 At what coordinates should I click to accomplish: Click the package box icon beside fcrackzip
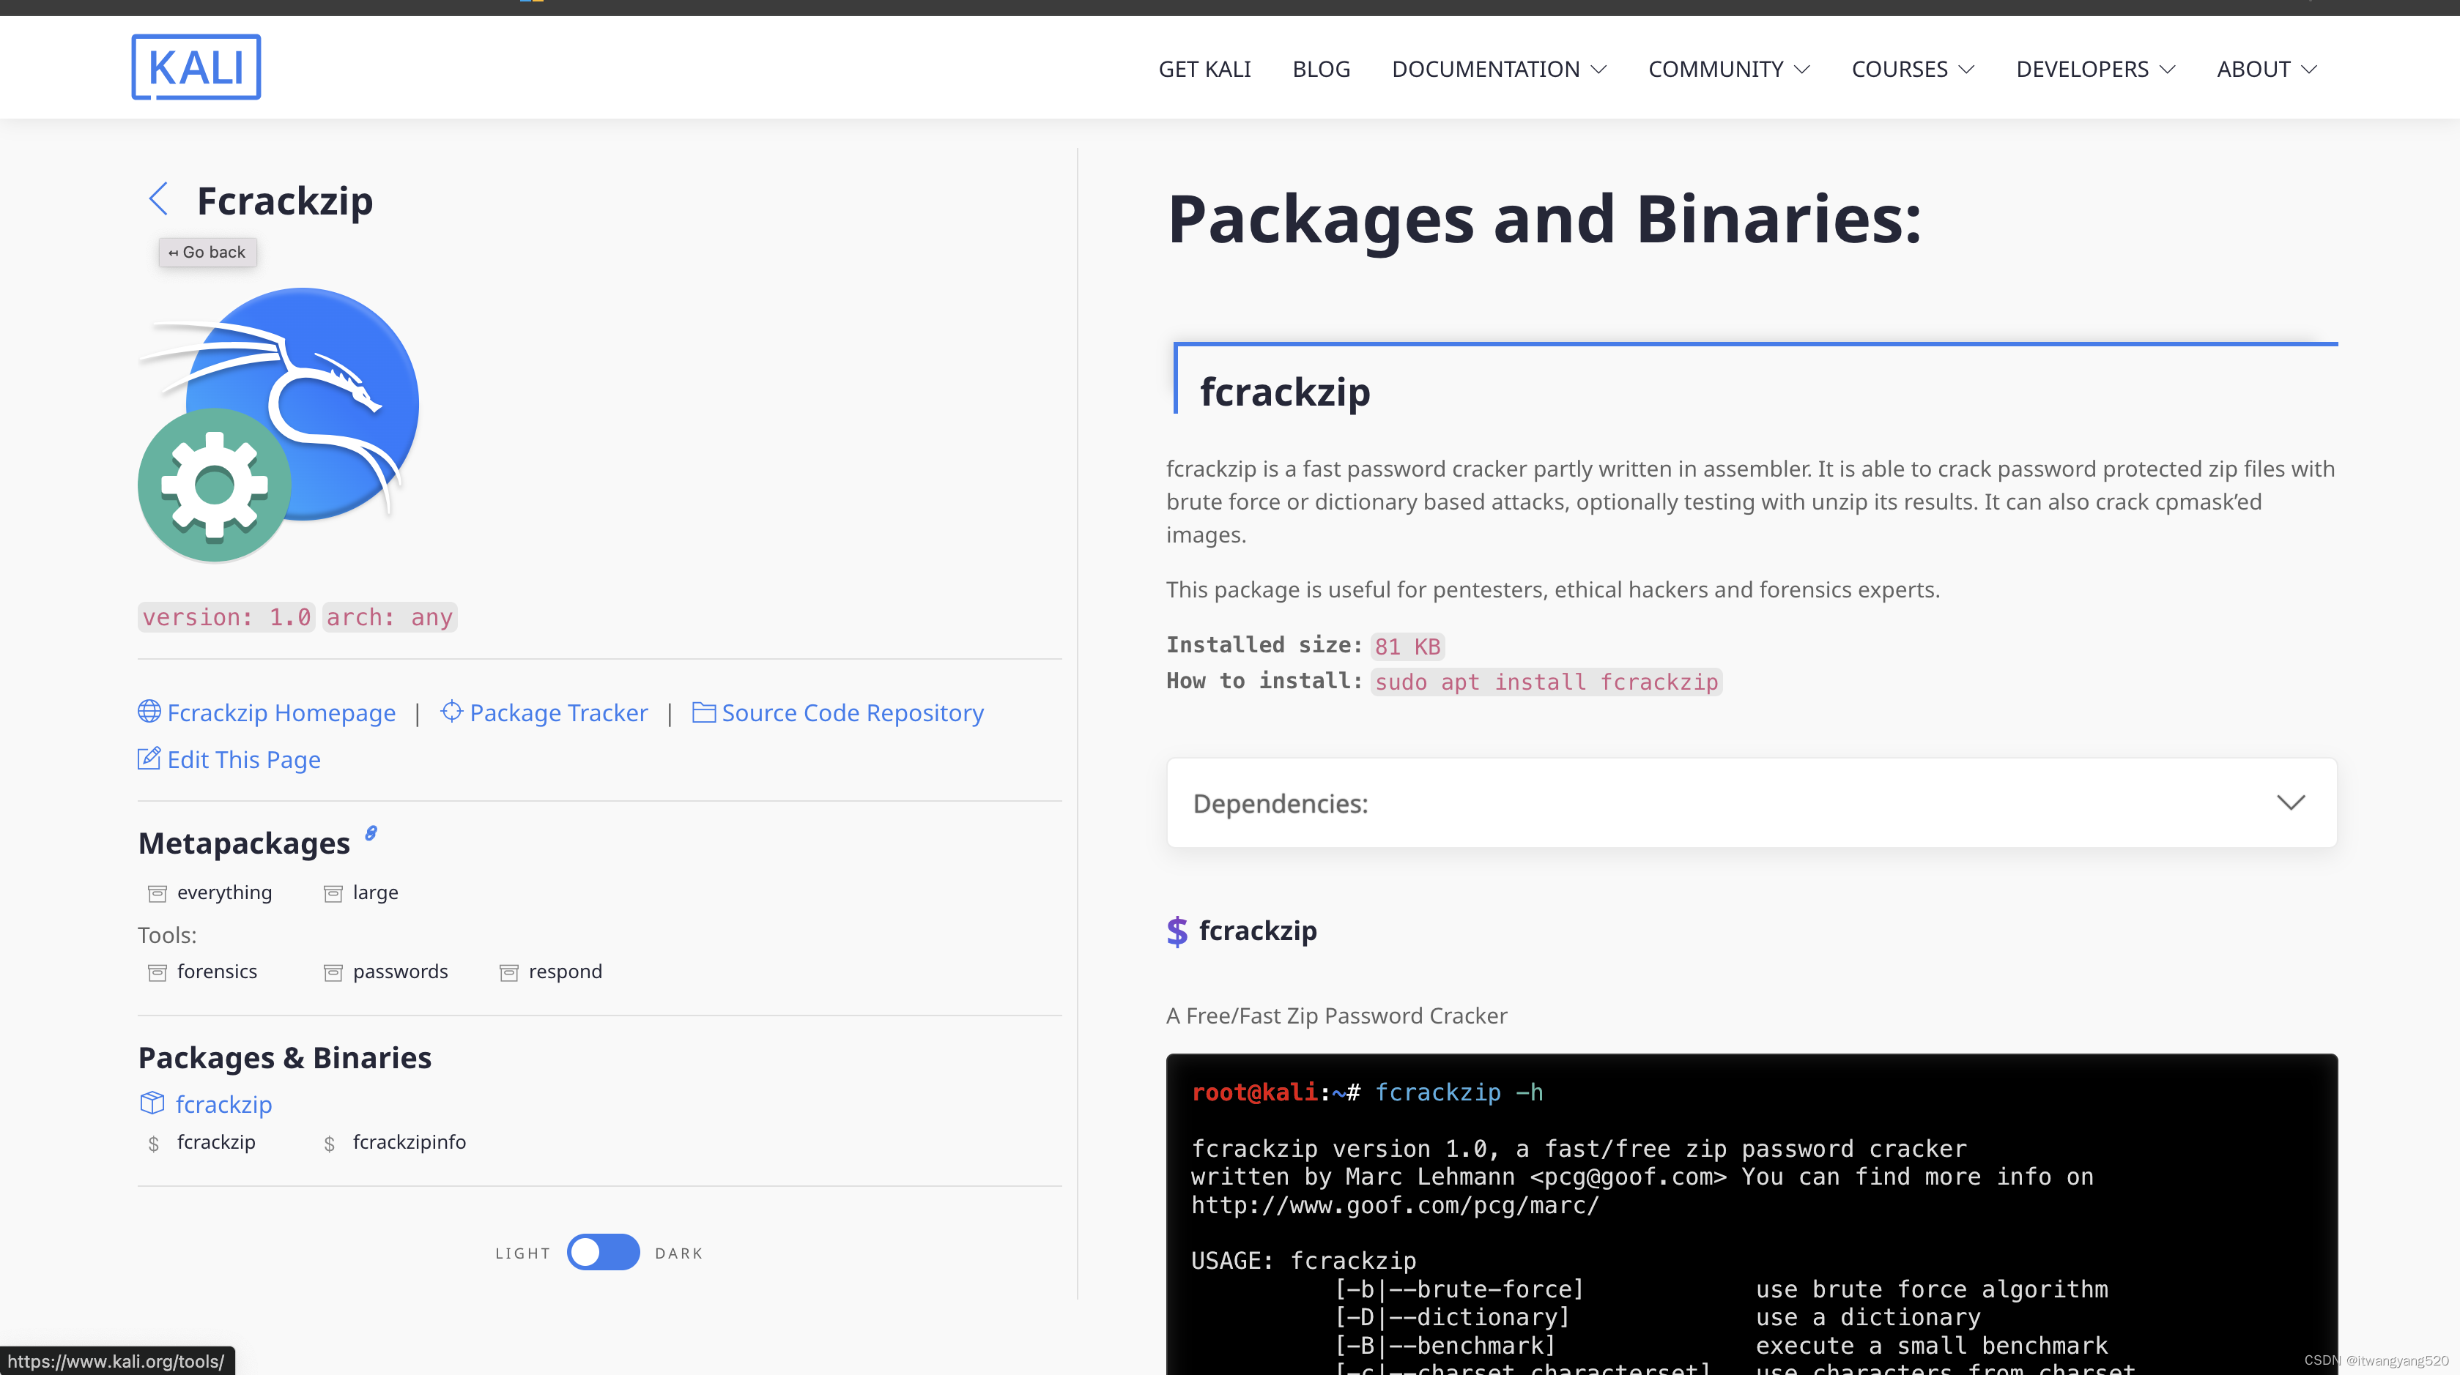[x=152, y=1103]
